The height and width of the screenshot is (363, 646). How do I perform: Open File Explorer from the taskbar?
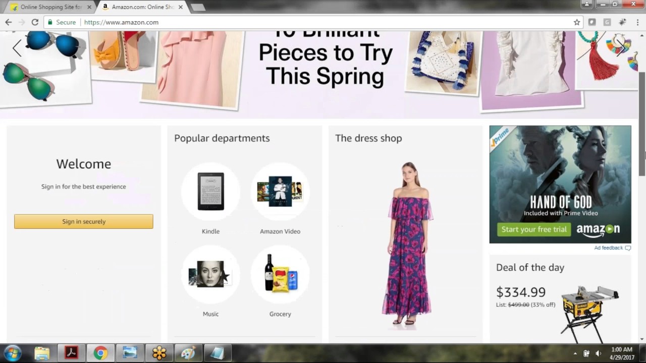(42, 353)
